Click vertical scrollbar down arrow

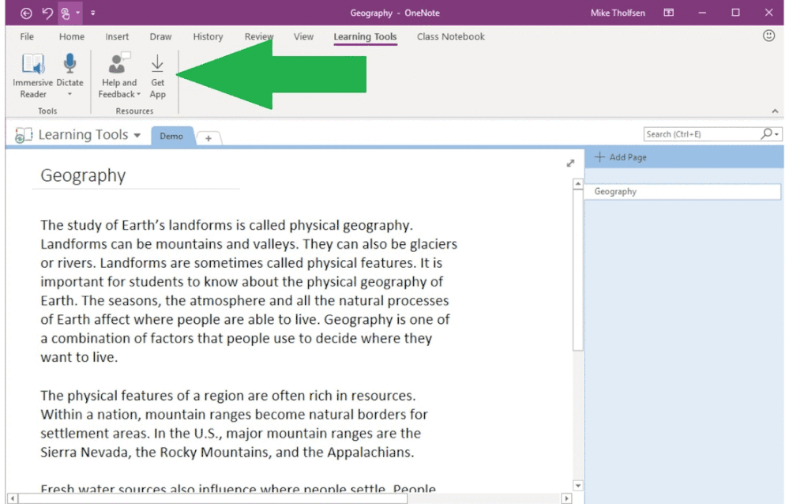578,486
